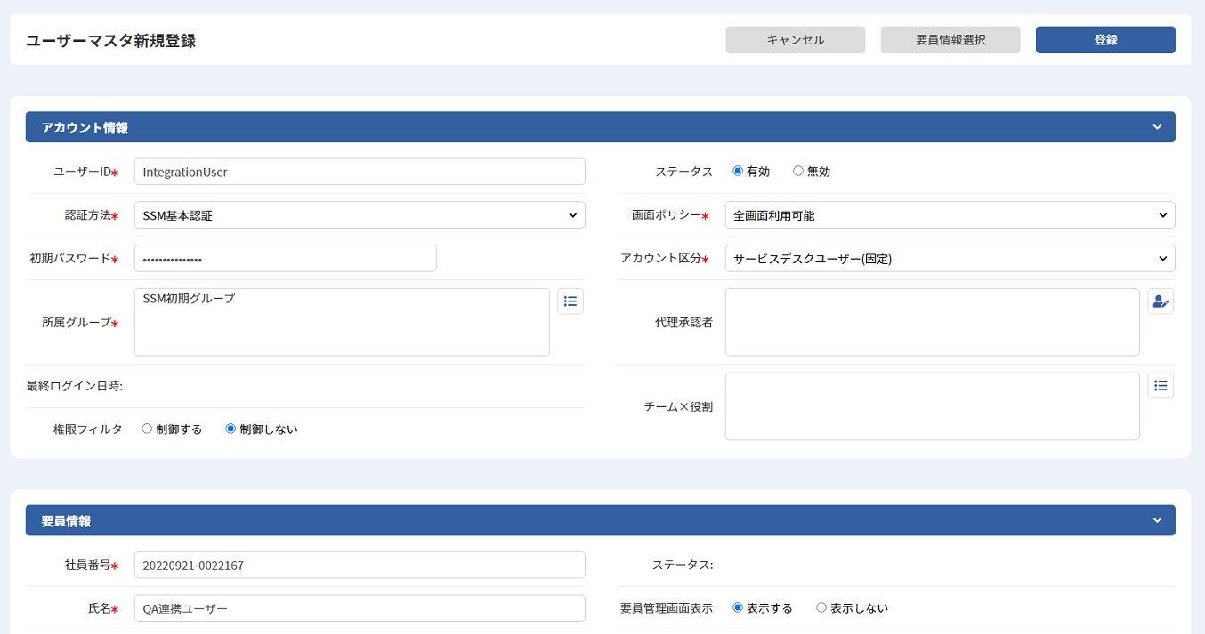Click the 所属グループ text area
Viewport: 1205px width, 634px height.
pyautogui.click(x=342, y=322)
